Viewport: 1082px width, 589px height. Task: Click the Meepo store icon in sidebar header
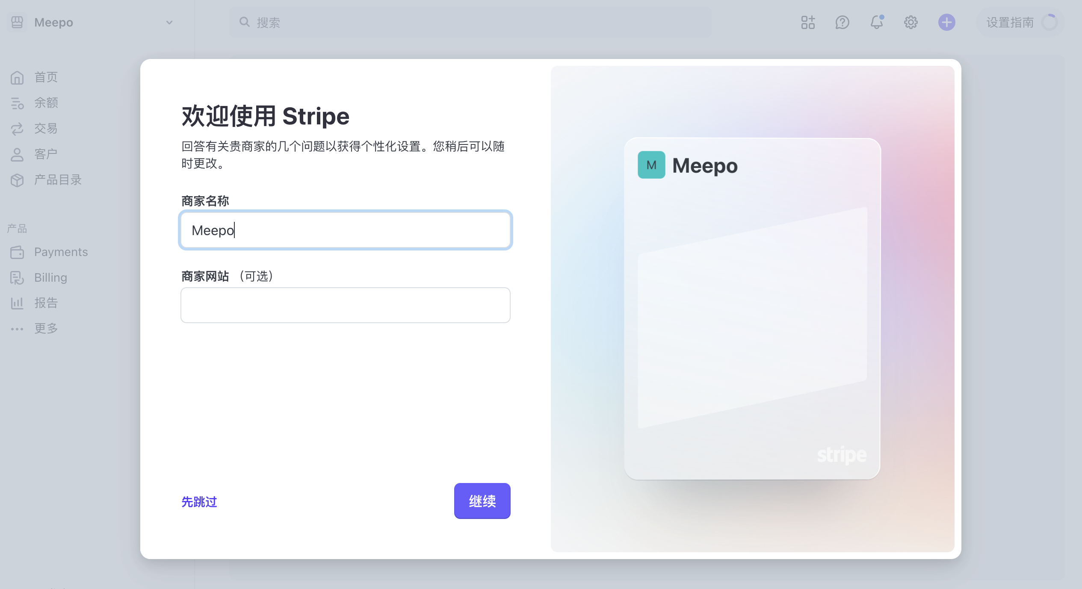click(17, 22)
